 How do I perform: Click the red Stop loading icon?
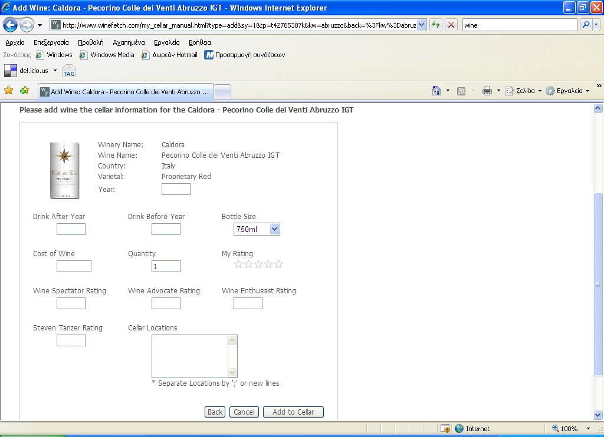[x=451, y=25]
